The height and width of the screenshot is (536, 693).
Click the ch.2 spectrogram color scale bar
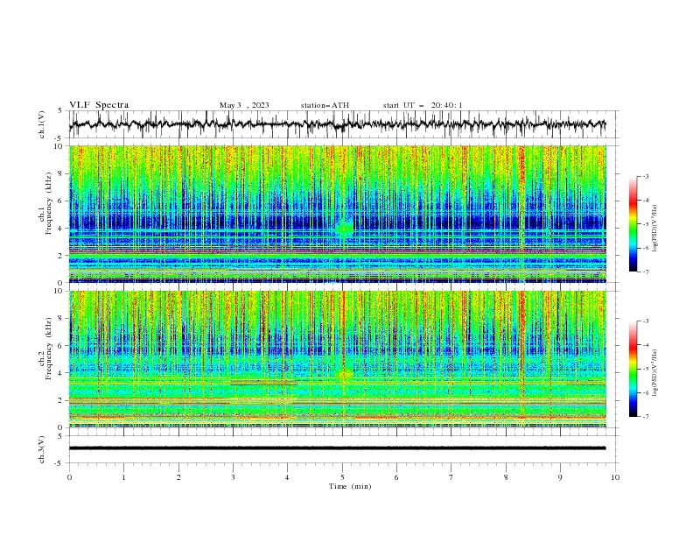click(x=633, y=369)
